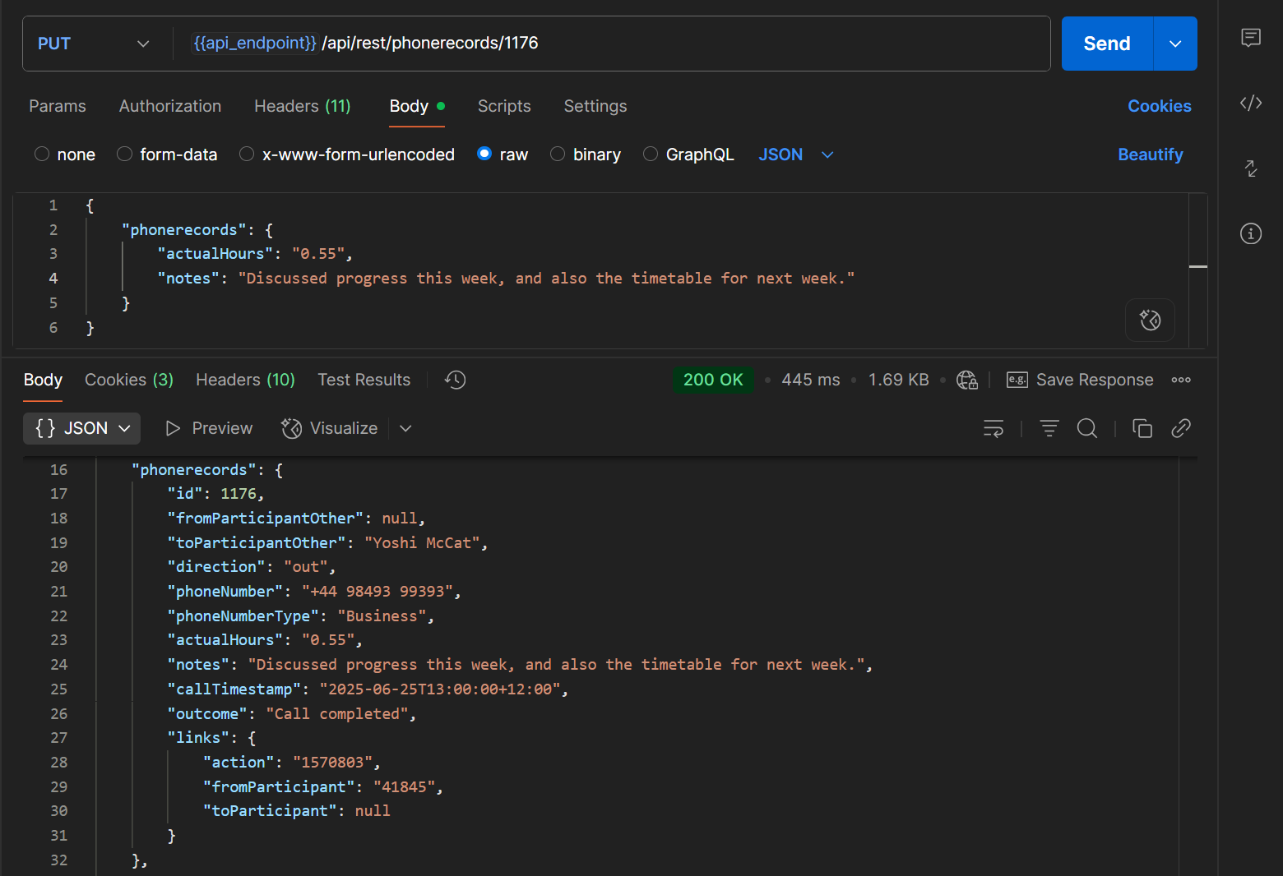The height and width of the screenshot is (876, 1283).
Task: Click the Save Response example icon
Action: (x=1017, y=380)
